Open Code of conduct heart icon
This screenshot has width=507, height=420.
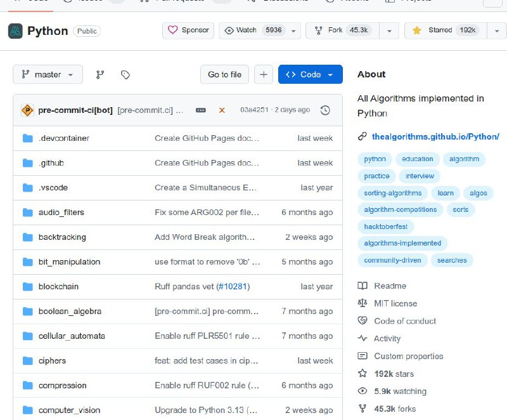pyautogui.click(x=363, y=320)
